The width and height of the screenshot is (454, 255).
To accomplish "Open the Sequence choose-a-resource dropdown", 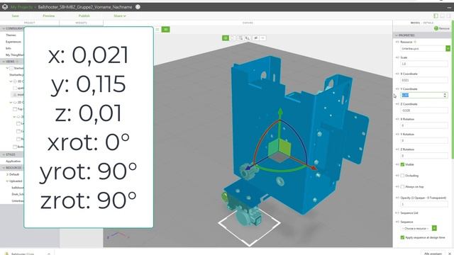I will [x=434, y=228].
